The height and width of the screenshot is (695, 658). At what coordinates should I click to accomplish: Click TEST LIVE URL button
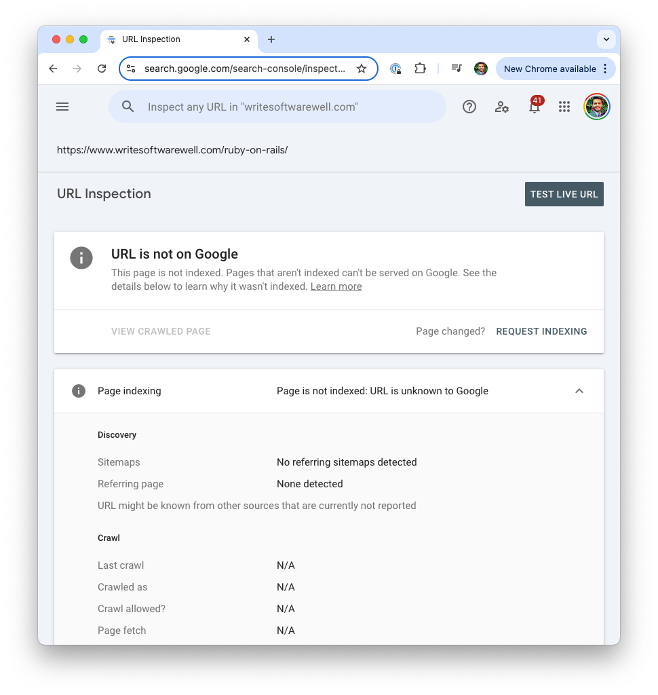[x=564, y=194]
